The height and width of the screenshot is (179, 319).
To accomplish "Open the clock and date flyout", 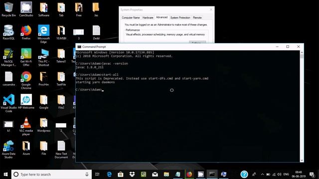I will [299, 175].
